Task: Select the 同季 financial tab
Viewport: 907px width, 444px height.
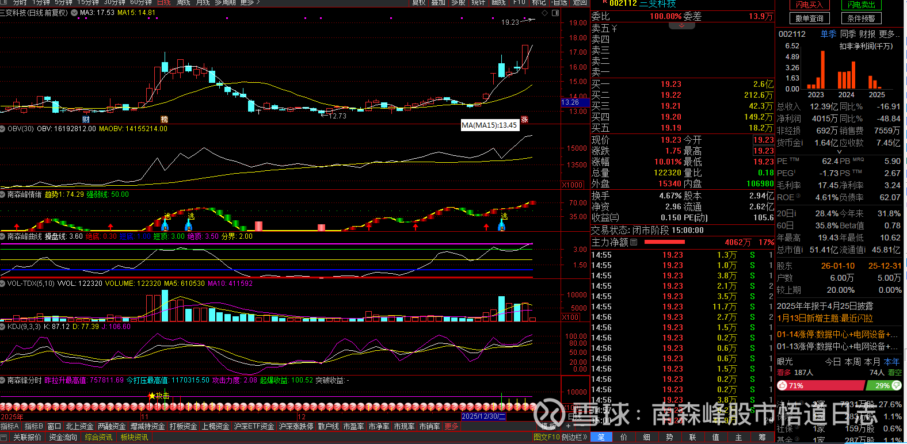Action: click(x=848, y=34)
